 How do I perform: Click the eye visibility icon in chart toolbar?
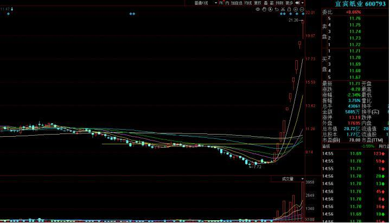(258, 9)
